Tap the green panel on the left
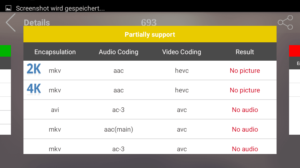This screenshot has width=300, height=168. tap(5, 51)
